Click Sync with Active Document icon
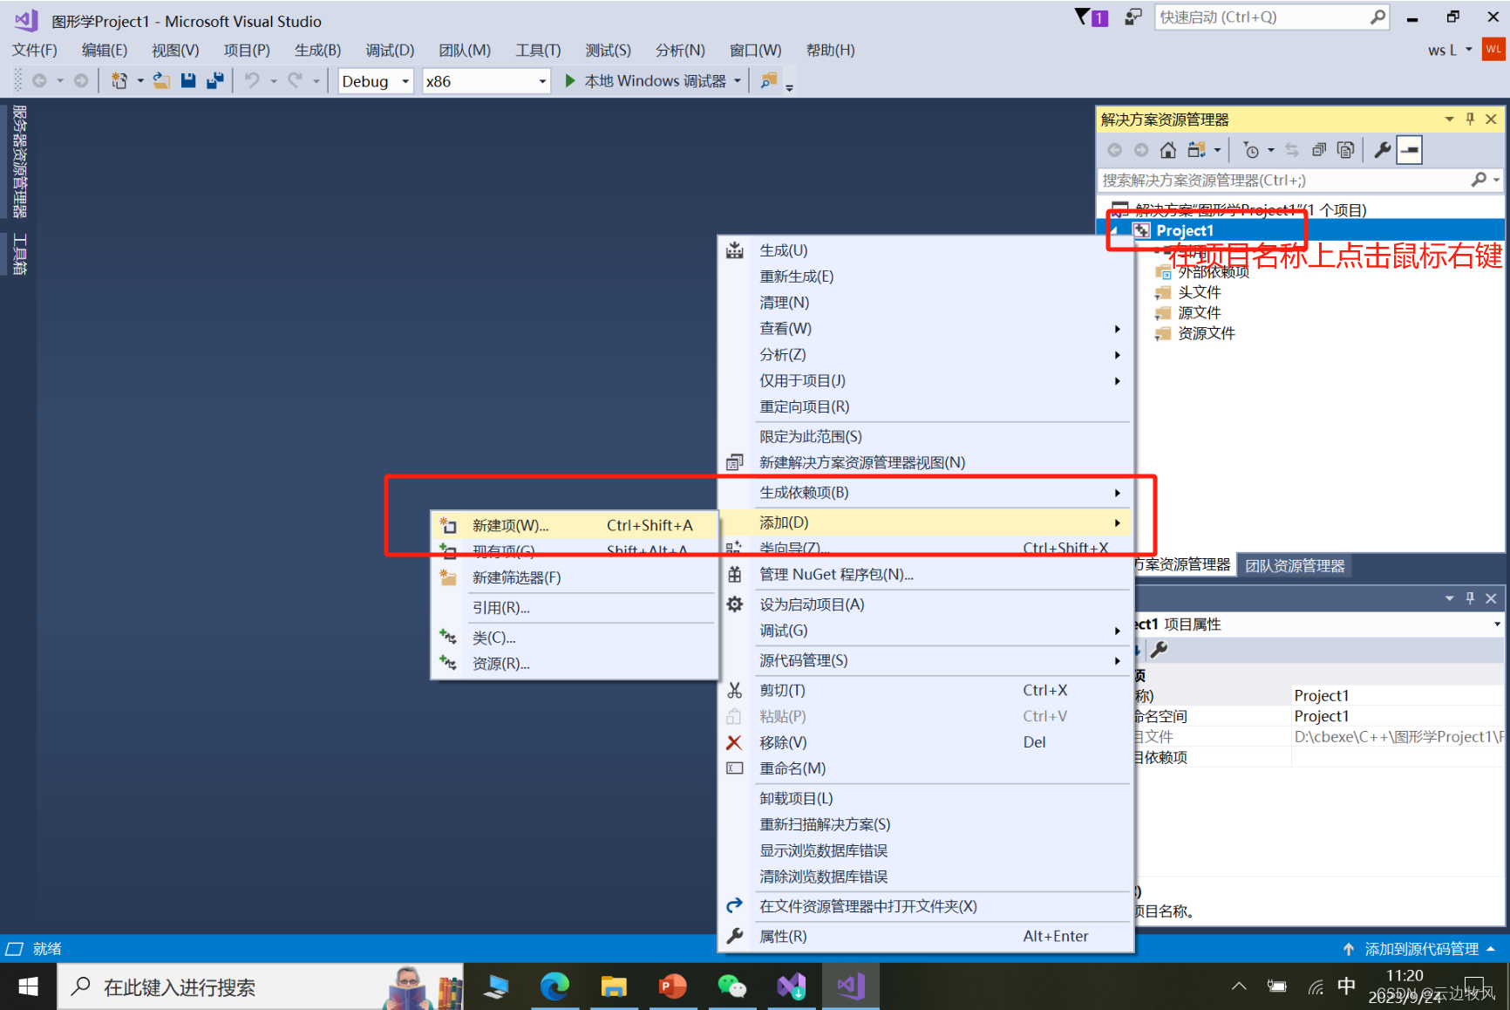The height and width of the screenshot is (1010, 1510). (1292, 150)
